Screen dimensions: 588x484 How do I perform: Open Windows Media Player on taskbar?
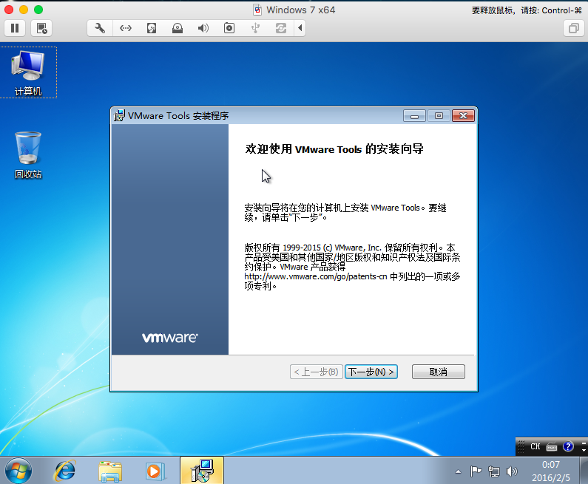point(155,471)
